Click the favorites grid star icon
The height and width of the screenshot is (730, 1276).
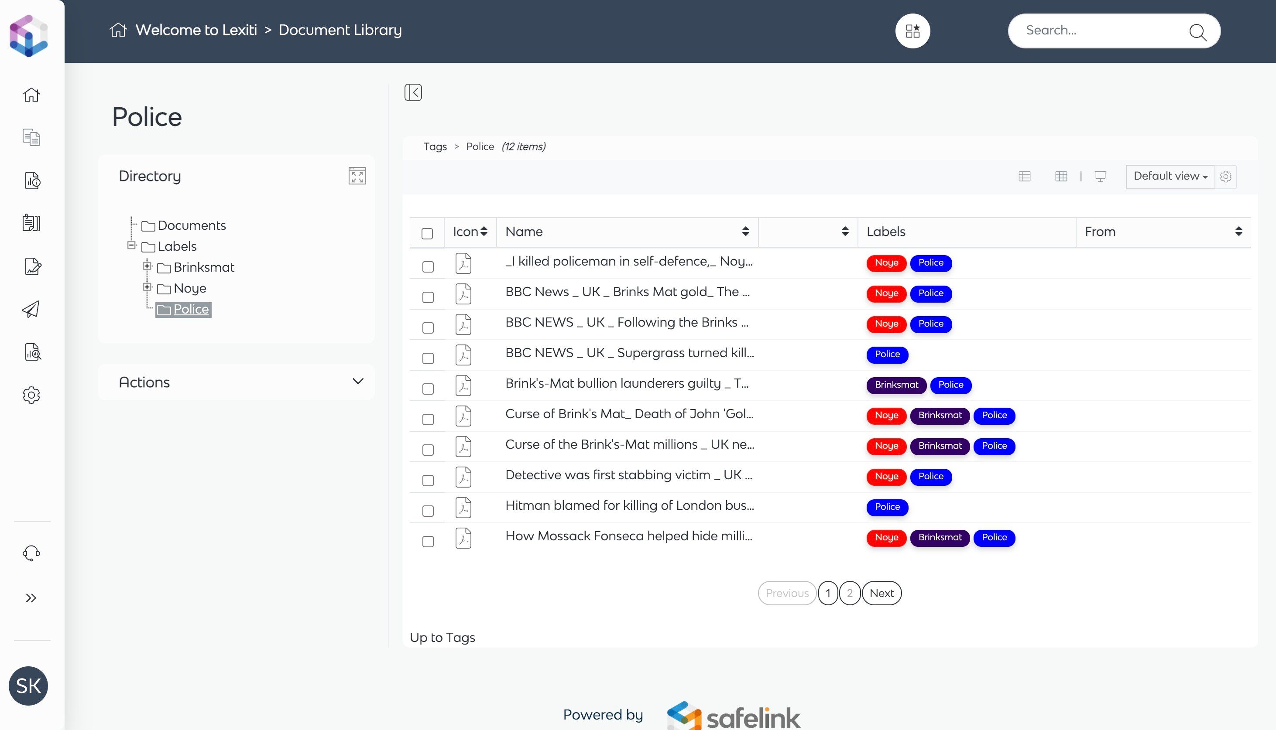coord(912,31)
